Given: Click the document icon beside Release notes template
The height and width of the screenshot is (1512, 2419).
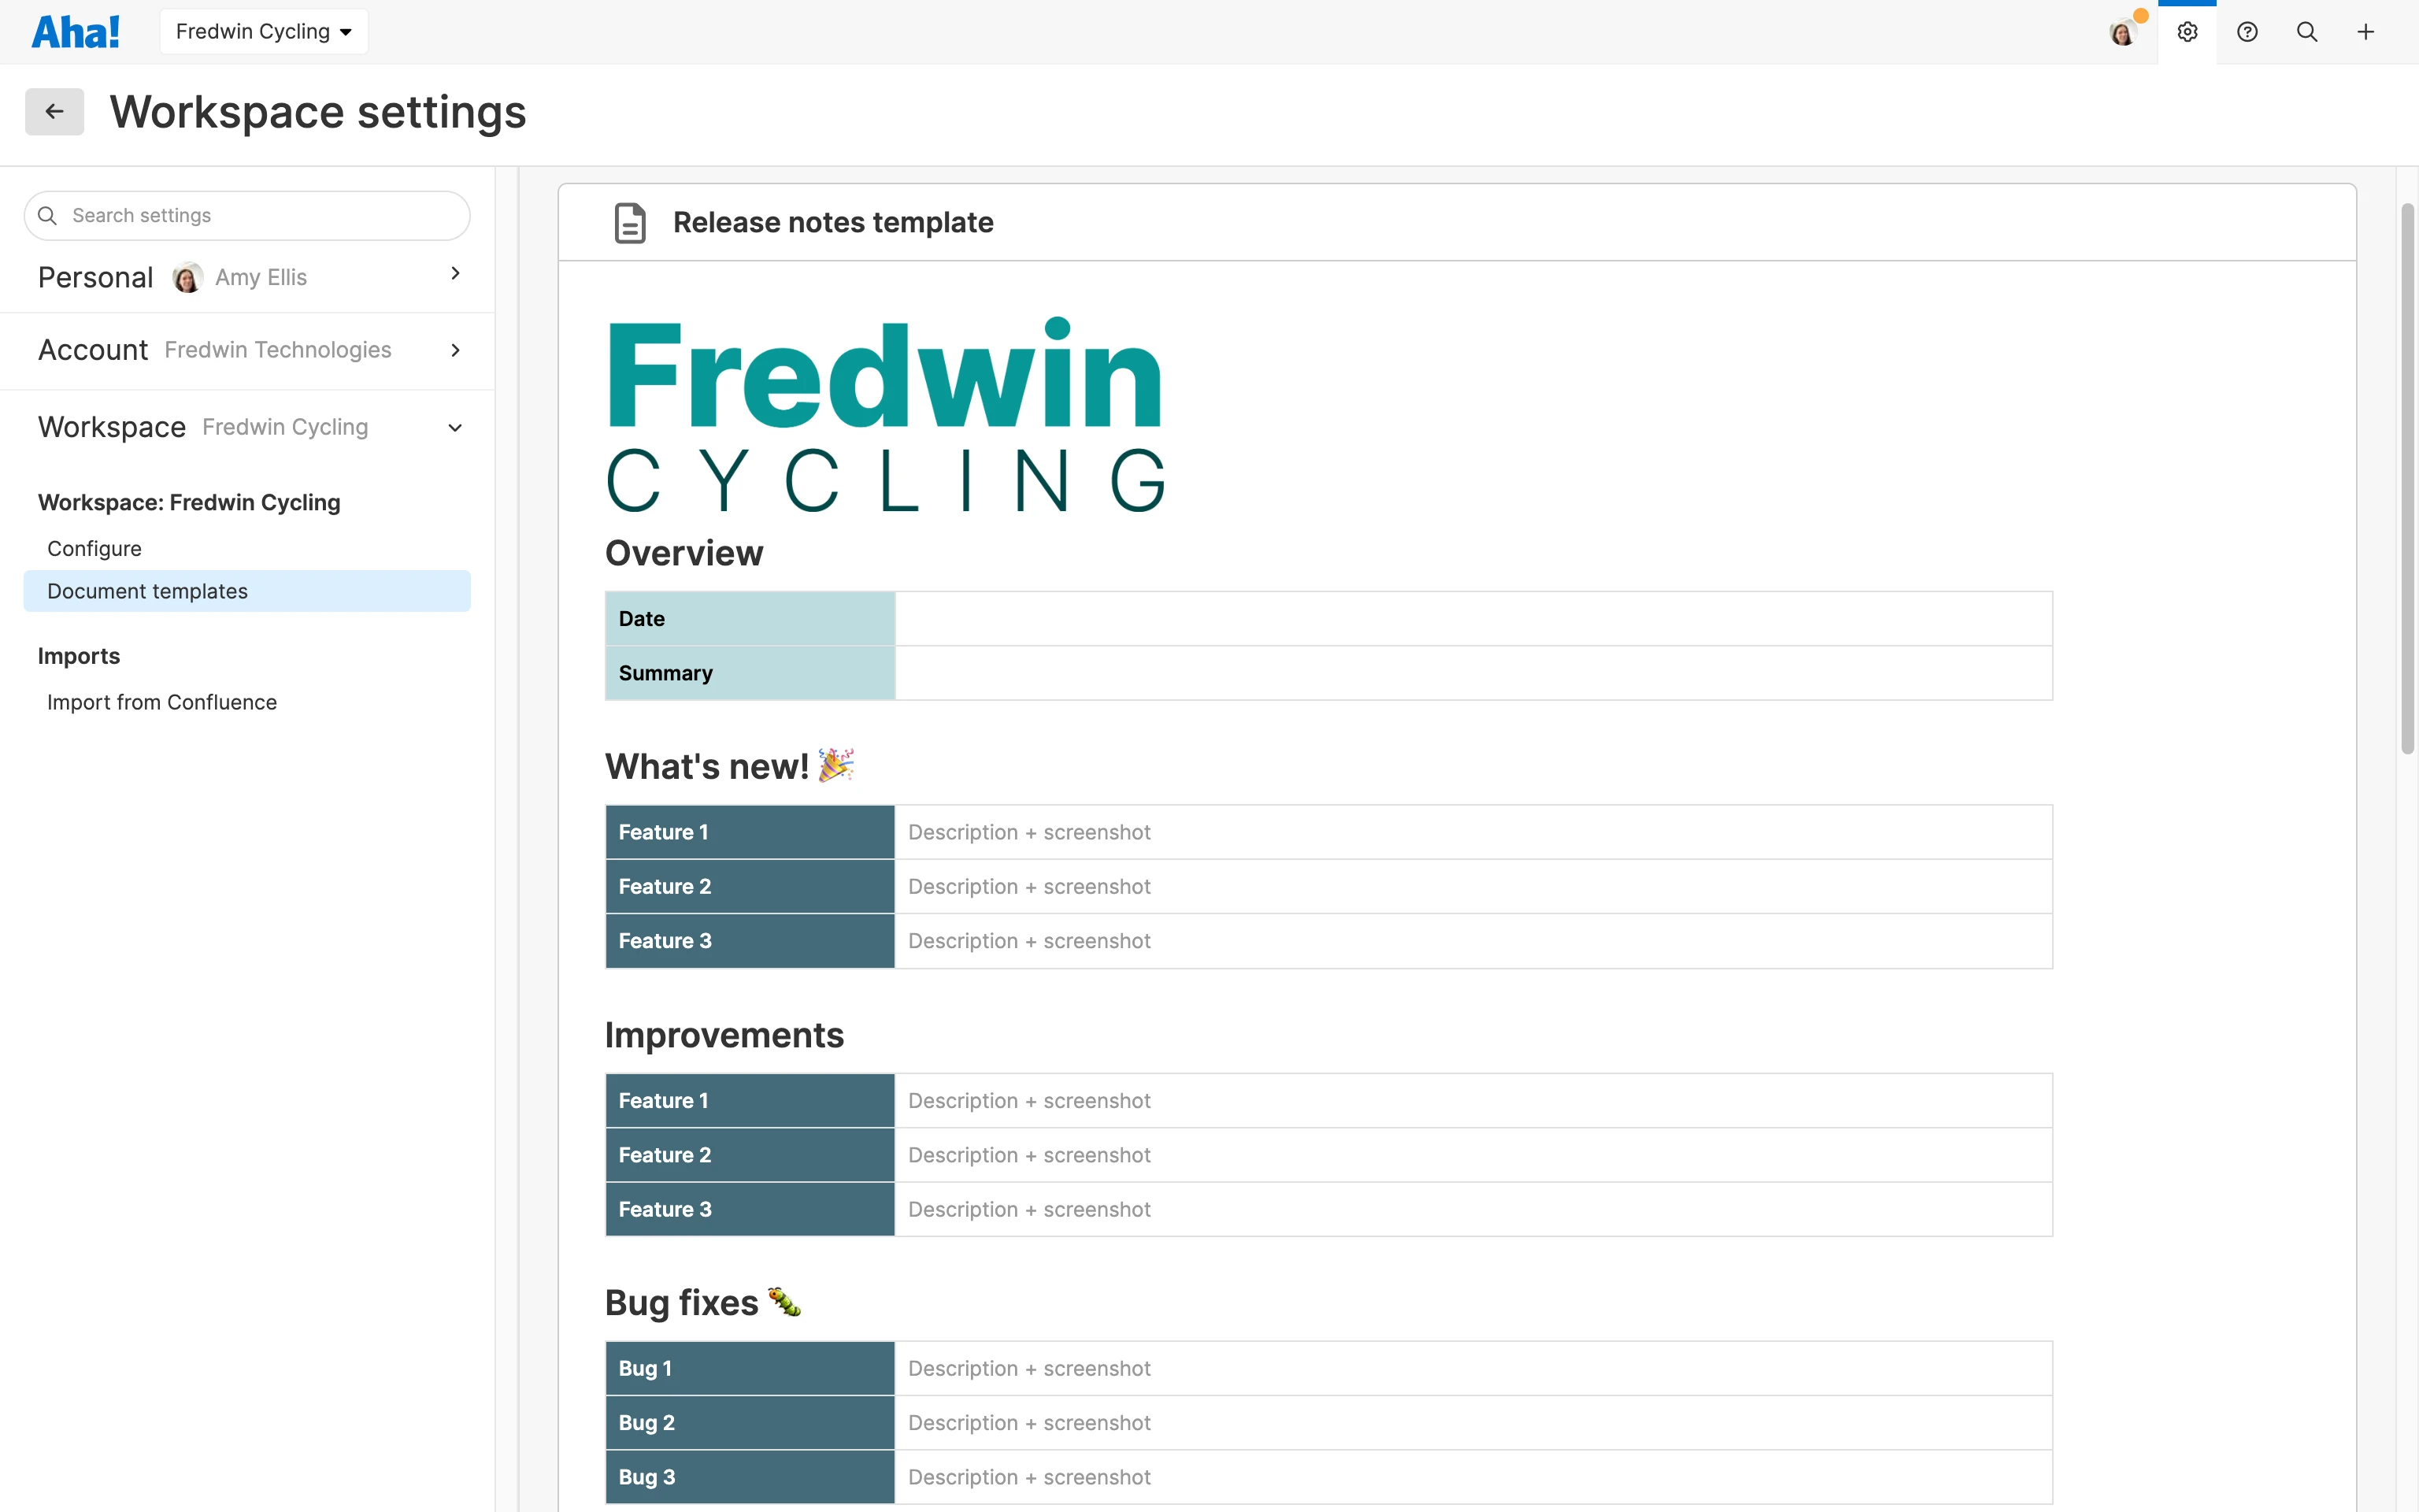Looking at the screenshot, I should pyautogui.click(x=631, y=222).
